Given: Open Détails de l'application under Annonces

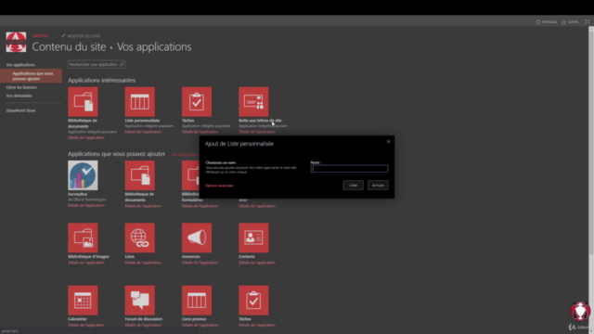Looking at the screenshot, I should (x=200, y=263).
